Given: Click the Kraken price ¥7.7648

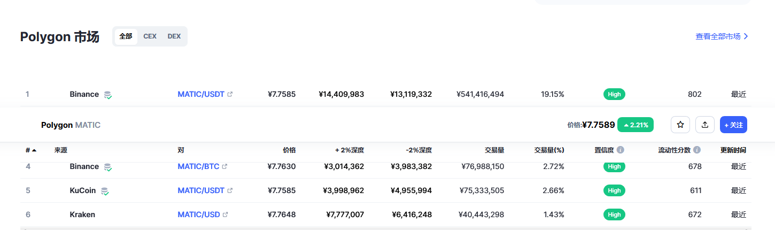Looking at the screenshot, I should pos(282,214).
